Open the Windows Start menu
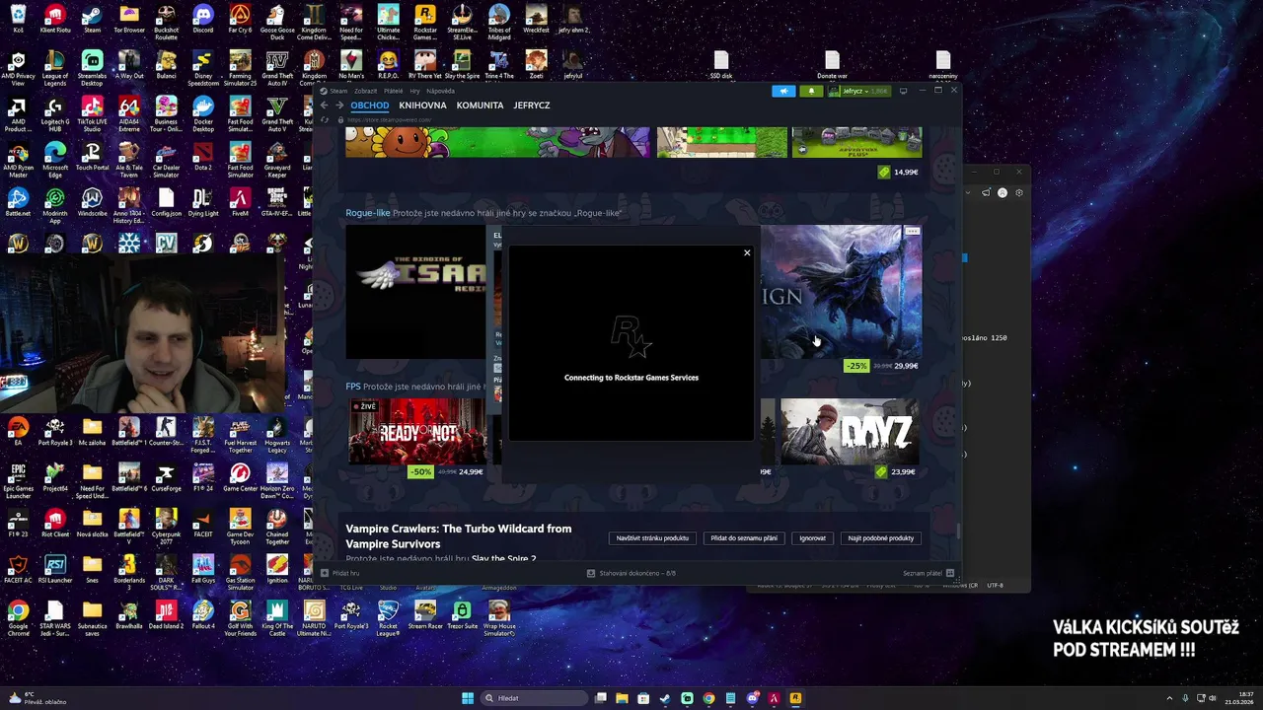1263x710 pixels. (x=468, y=698)
